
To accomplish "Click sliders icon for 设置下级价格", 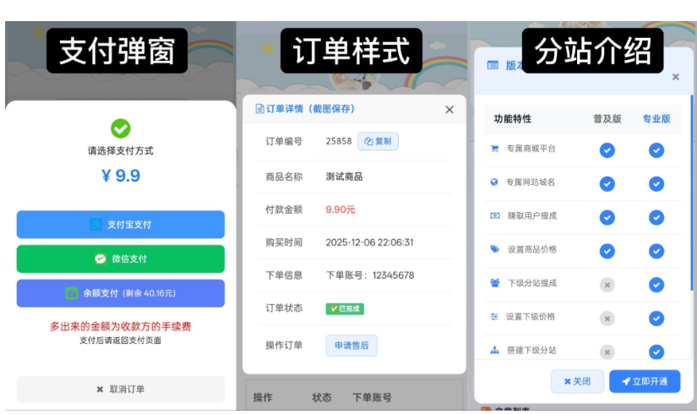I will [x=494, y=317].
